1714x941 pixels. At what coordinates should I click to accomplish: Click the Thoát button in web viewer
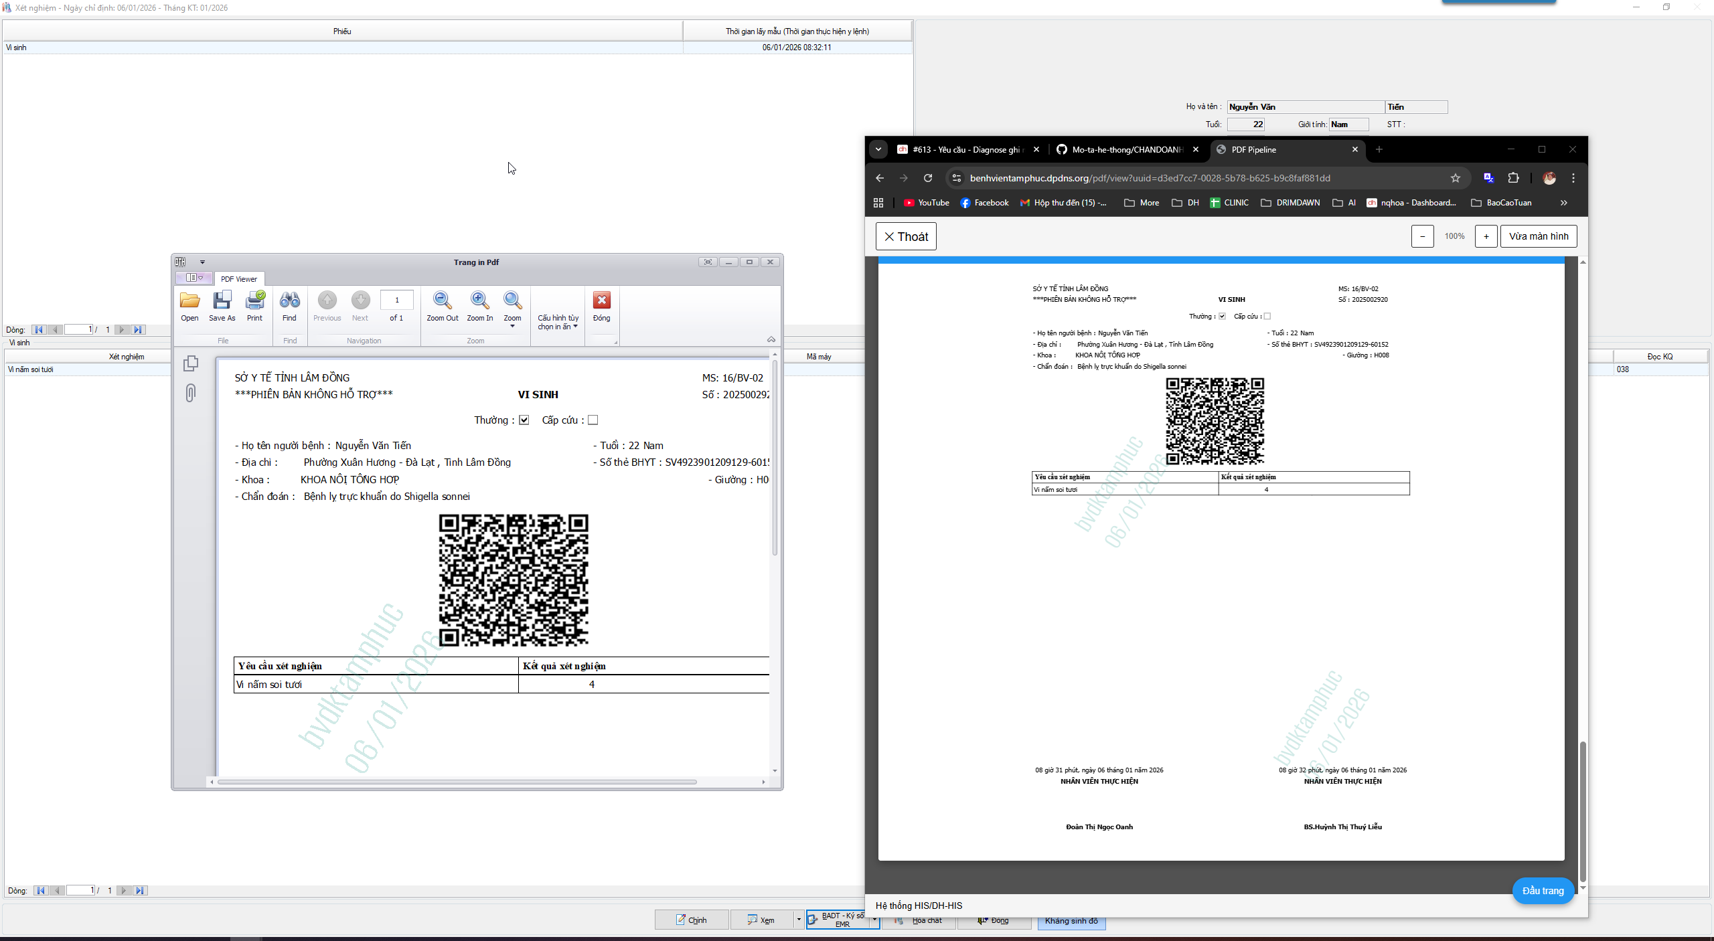[x=906, y=236]
